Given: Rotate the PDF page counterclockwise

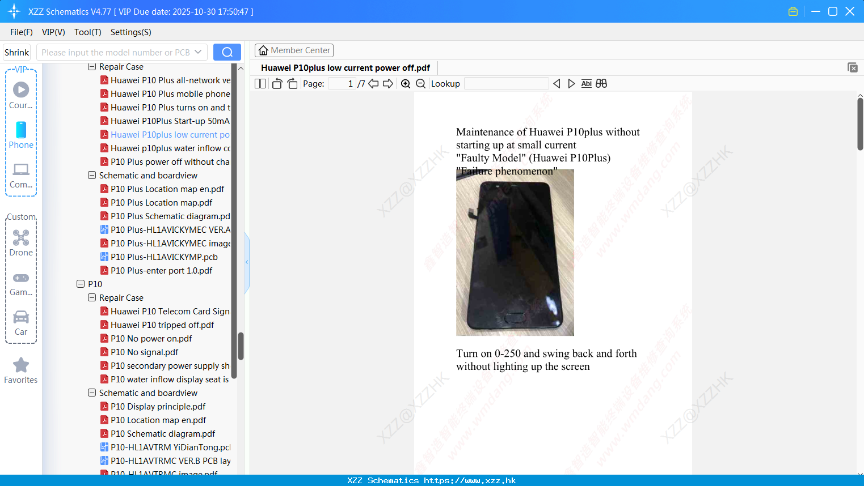Looking at the screenshot, I should [x=277, y=84].
